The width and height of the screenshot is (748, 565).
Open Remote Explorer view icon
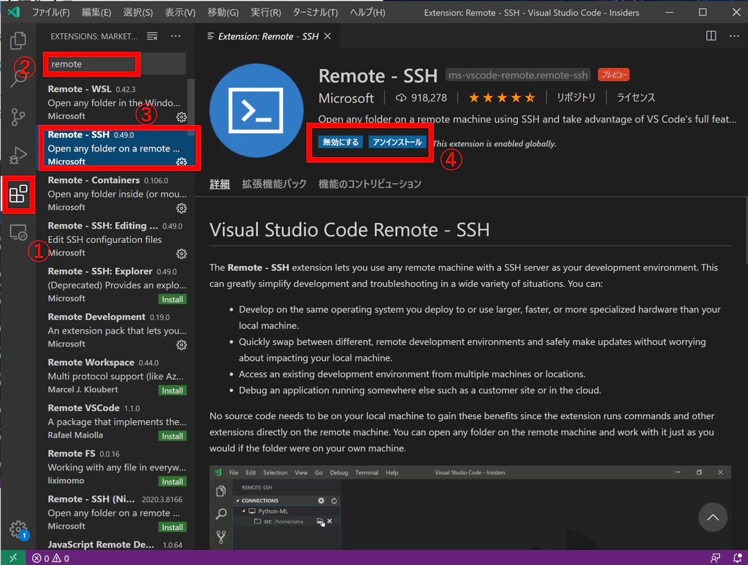18,232
